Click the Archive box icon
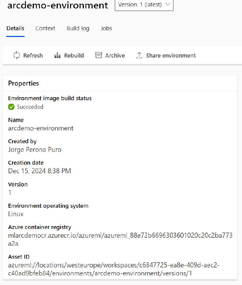Viewport: 242px width, 285px height. [x=98, y=55]
